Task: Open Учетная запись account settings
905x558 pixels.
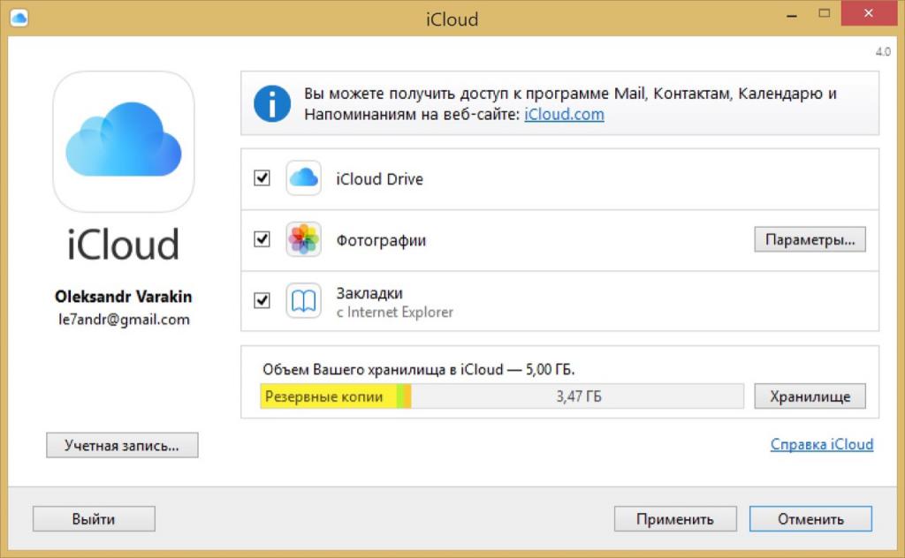Action: (x=122, y=445)
